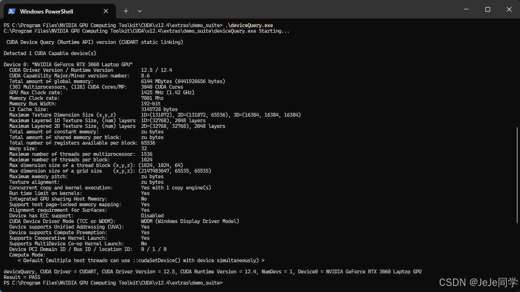The height and width of the screenshot is (292, 520).
Task: Click the "12.5 / 12.4" driver version value
Action: point(157,70)
